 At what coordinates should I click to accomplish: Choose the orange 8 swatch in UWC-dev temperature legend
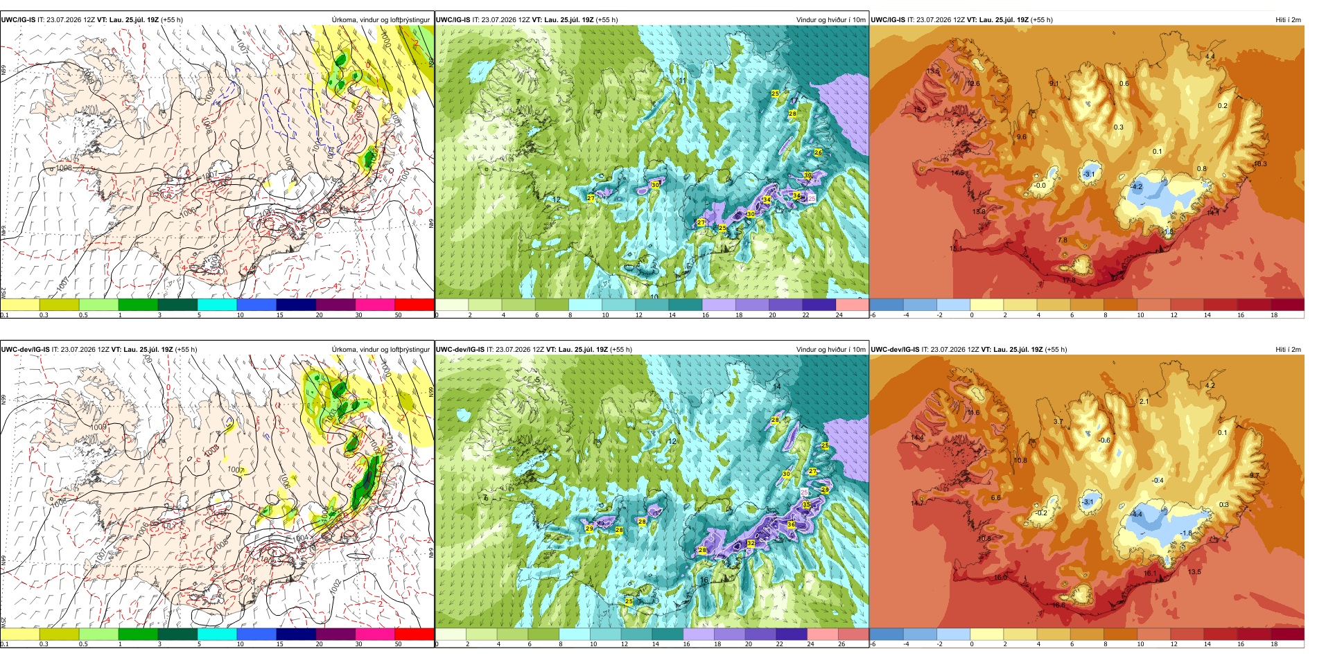pyautogui.click(x=1121, y=634)
